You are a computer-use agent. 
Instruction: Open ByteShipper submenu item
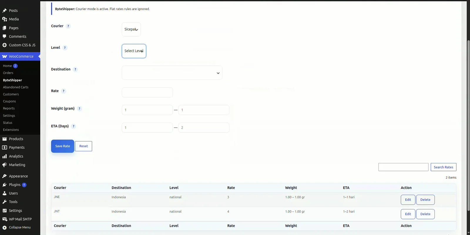(12, 80)
